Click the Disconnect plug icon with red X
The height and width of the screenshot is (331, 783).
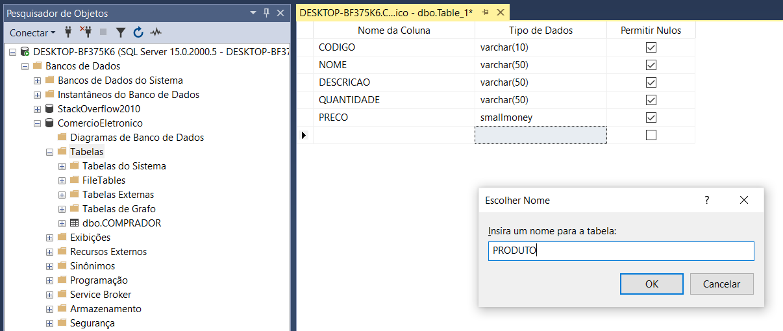(x=86, y=32)
